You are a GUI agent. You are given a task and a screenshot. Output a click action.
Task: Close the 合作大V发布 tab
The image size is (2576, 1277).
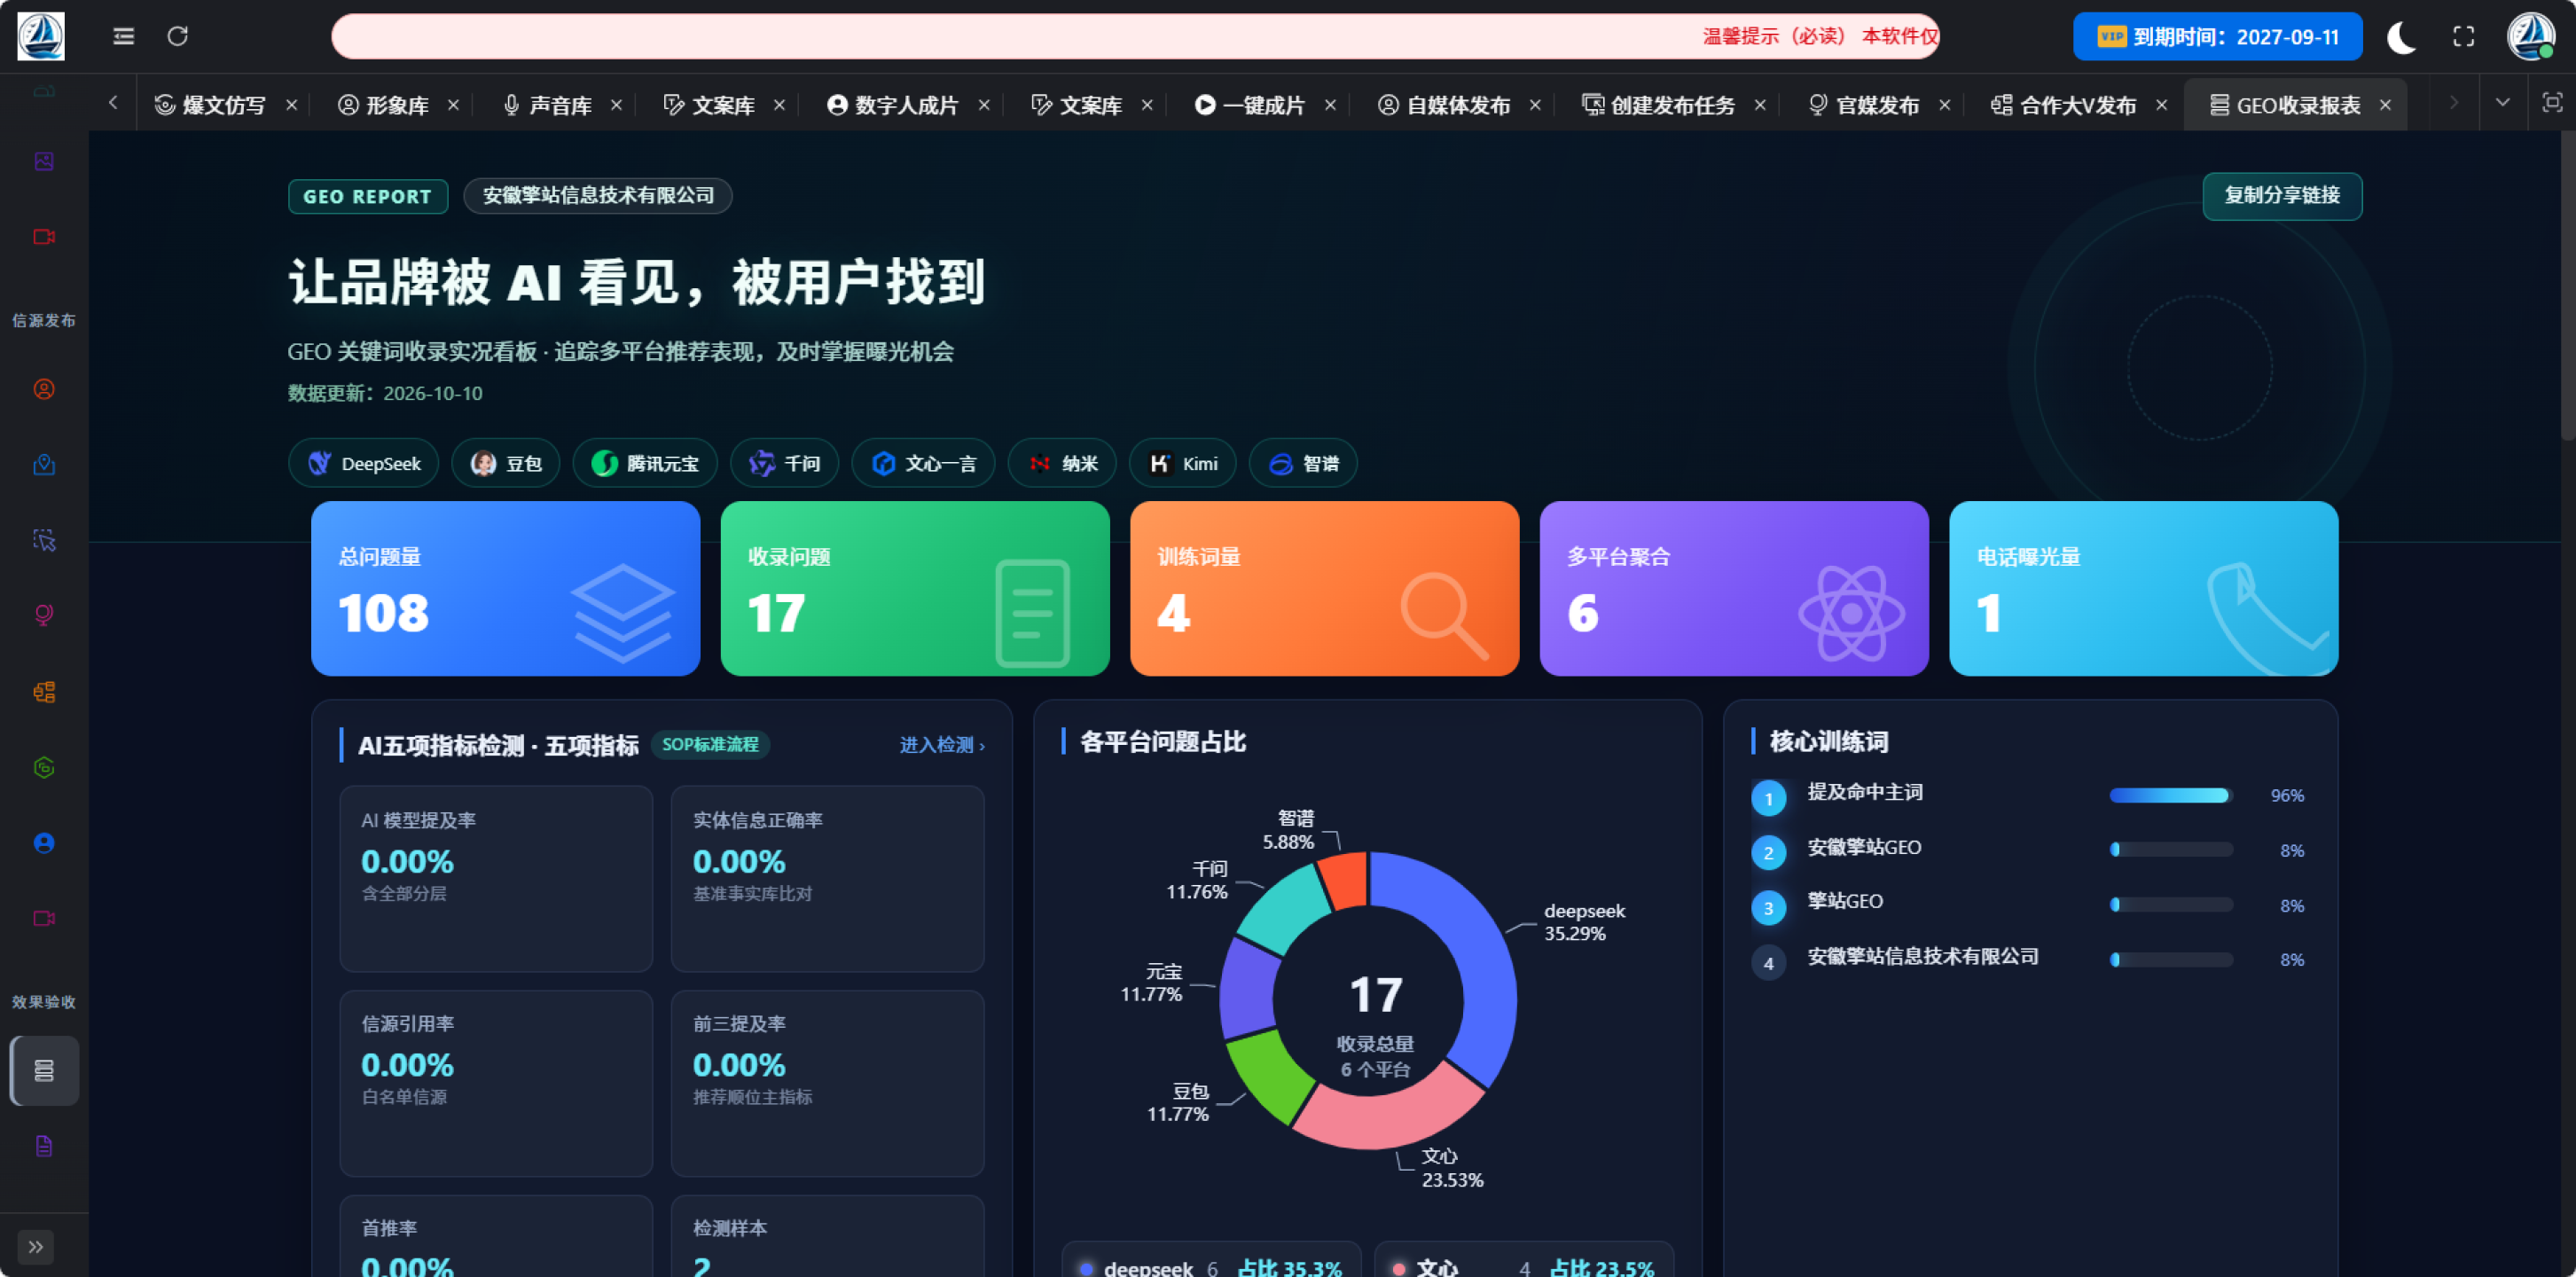2162,105
